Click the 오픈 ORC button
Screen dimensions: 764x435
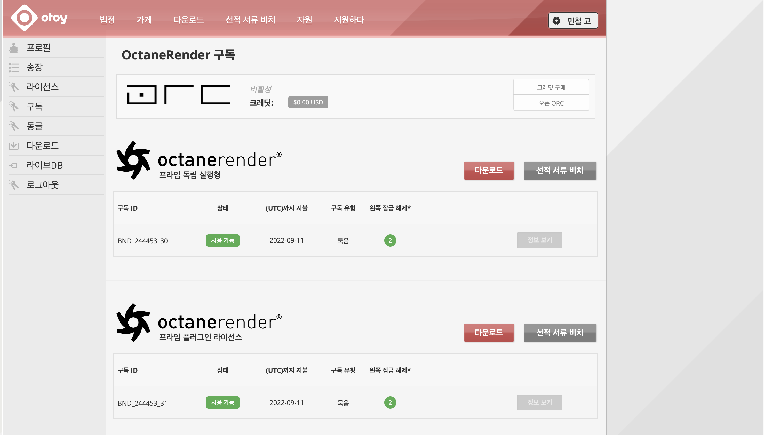click(x=551, y=103)
